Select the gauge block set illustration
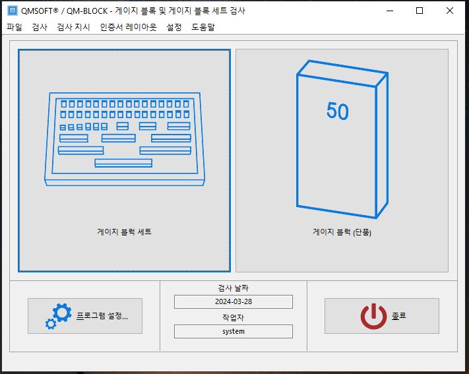Screen dimensions: 469x374 (x=125, y=139)
